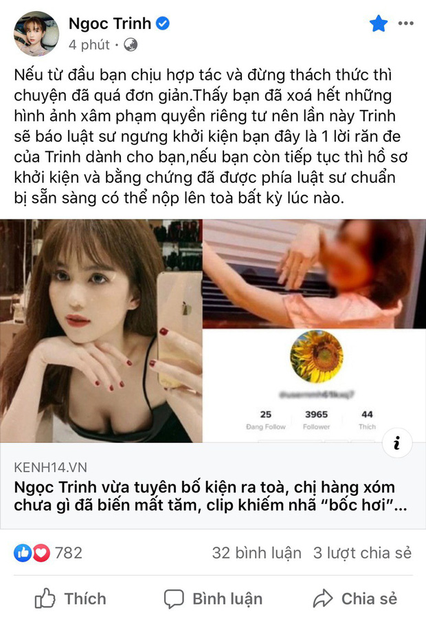Click the info "i" icon on link preview

(397, 442)
